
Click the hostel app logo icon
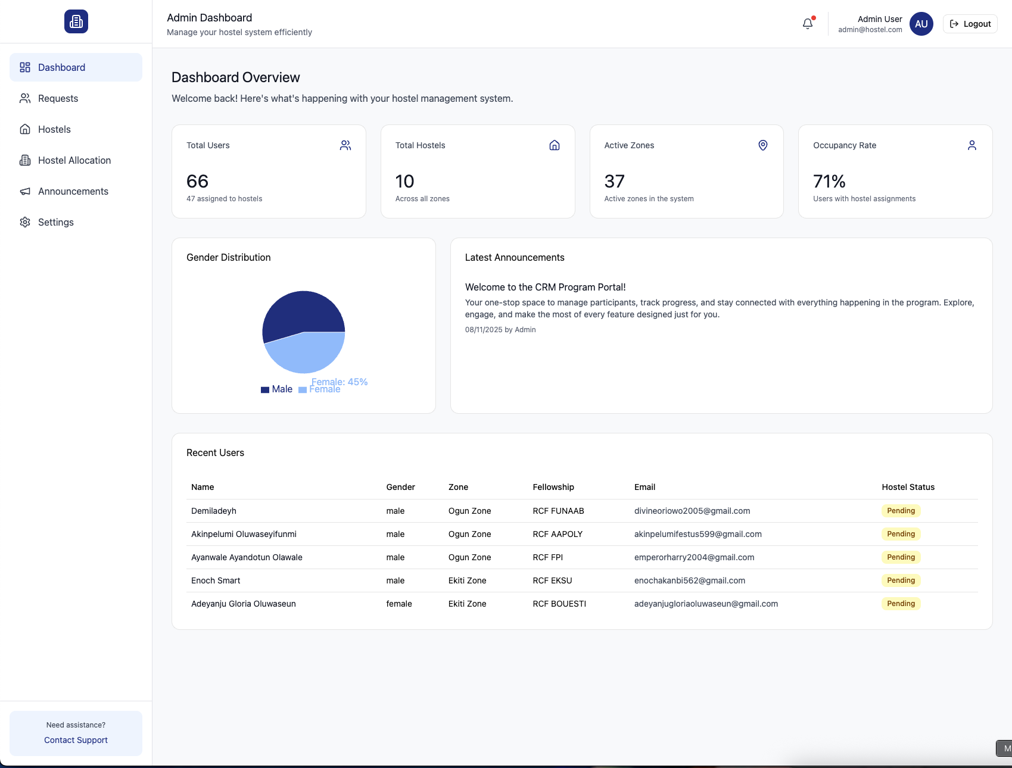[x=76, y=21]
